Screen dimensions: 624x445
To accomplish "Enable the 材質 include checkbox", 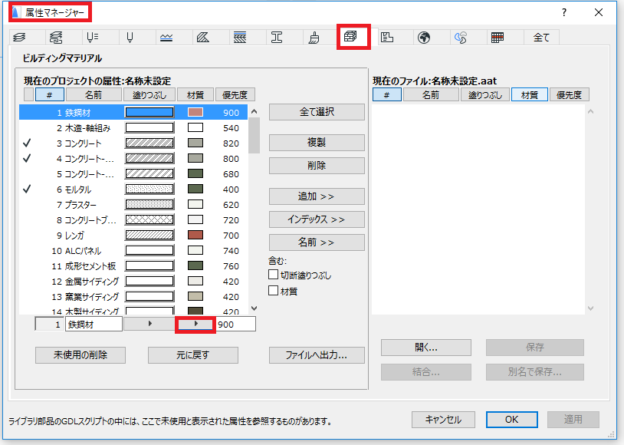I will [273, 291].
